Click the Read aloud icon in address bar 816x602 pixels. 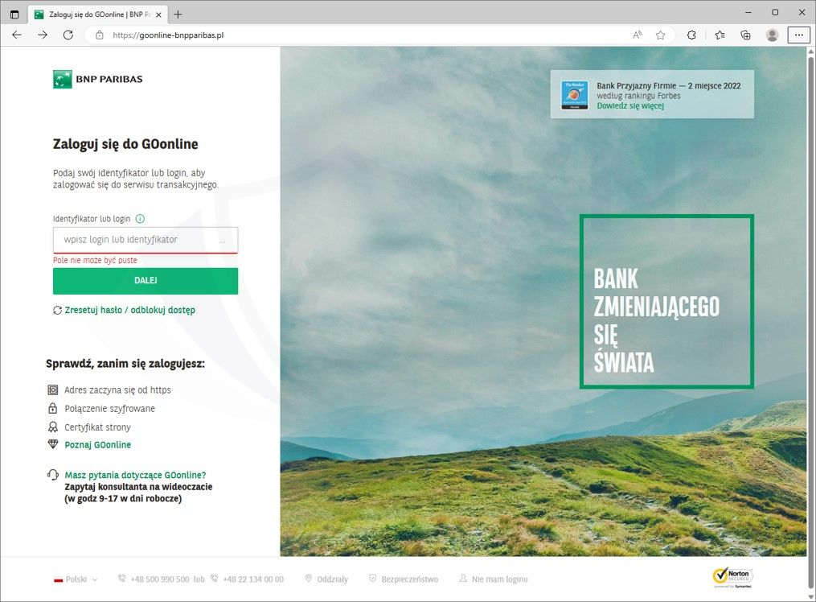[638, 35]
